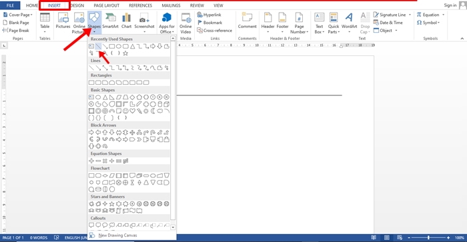
Task: Select the Equal sign equation shape
Action: (x=119, y=161)
